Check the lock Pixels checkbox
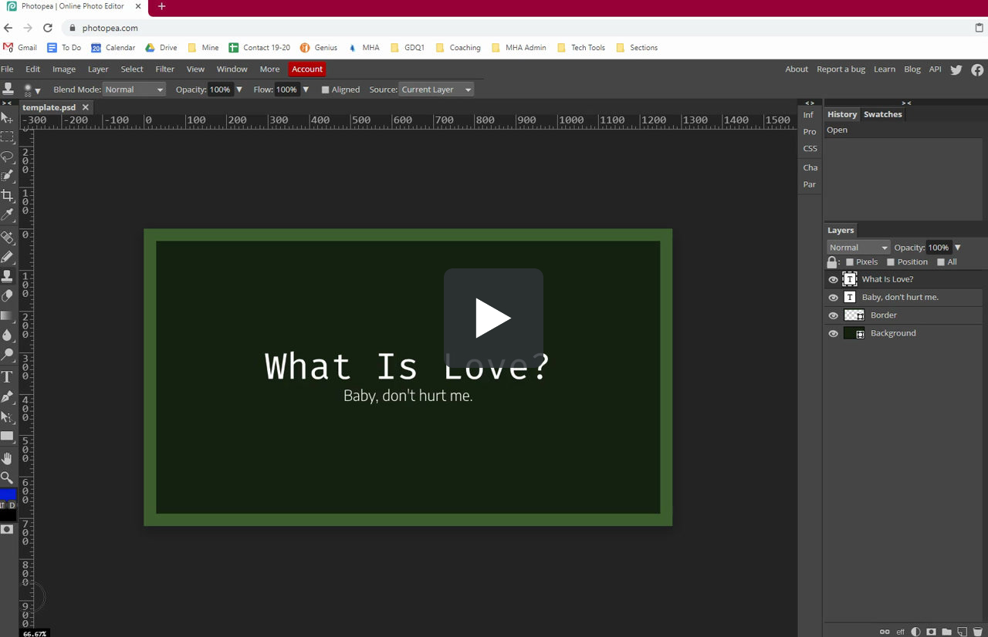 click(x=850, y=262)
